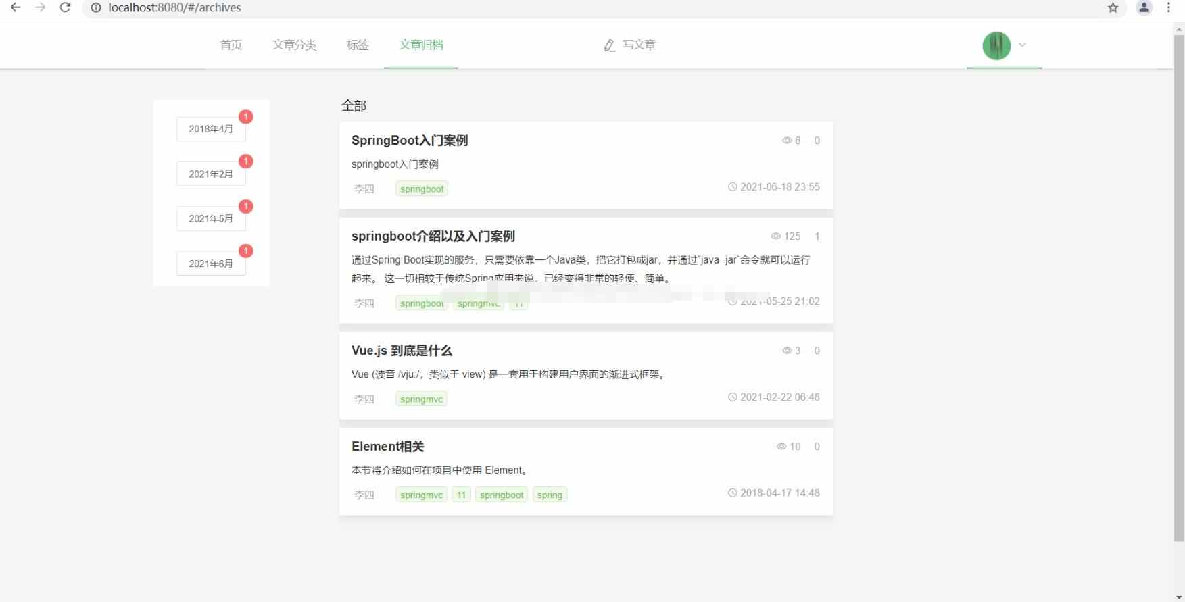
Task: Reload the page with the refresh icon
Action: coord(66,7)
